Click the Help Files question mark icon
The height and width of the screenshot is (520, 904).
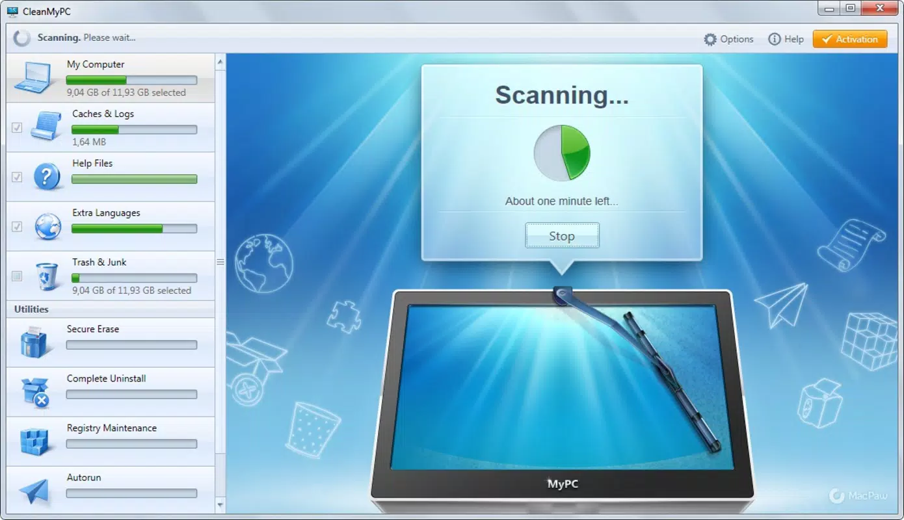tap(47, 176)
